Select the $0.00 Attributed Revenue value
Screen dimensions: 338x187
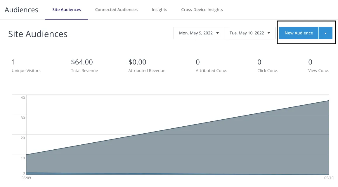pos(137,62)
